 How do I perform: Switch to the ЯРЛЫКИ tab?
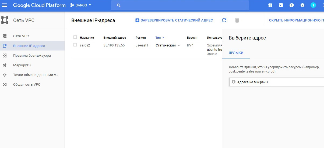236,53
